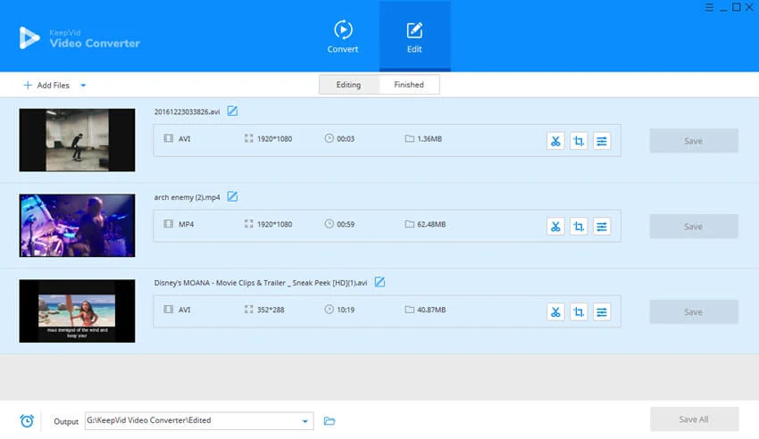Expand the Add Files dropdown arrow

coord(83,86)
